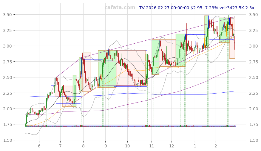
Task: Select month 9 on the time axis
Action: point(106,146)
